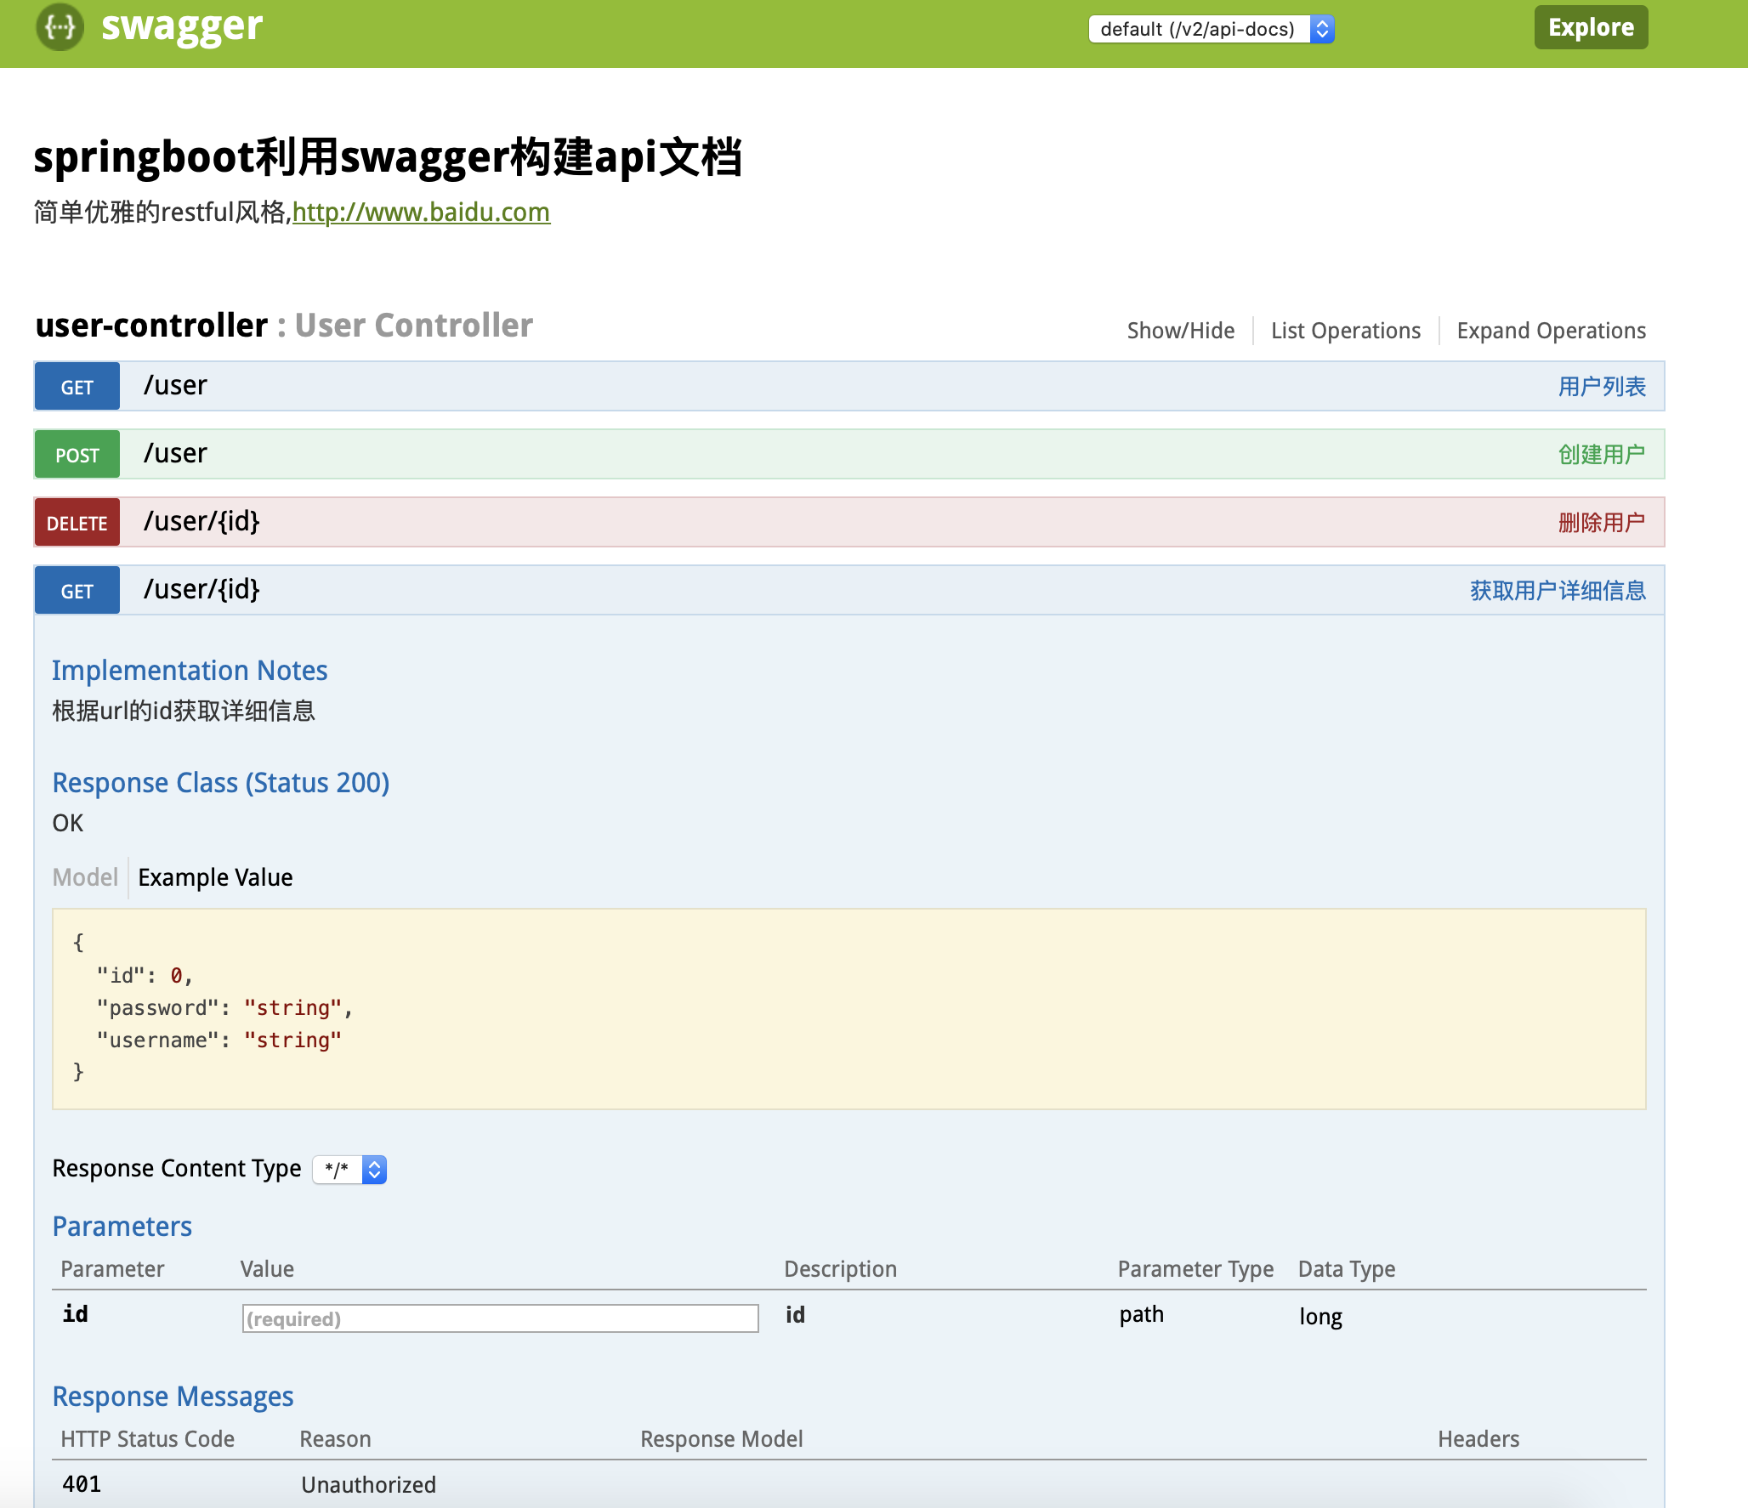Click Expand Operations
Viewport: 1748px width, 1508px height.
[1551, 331]
